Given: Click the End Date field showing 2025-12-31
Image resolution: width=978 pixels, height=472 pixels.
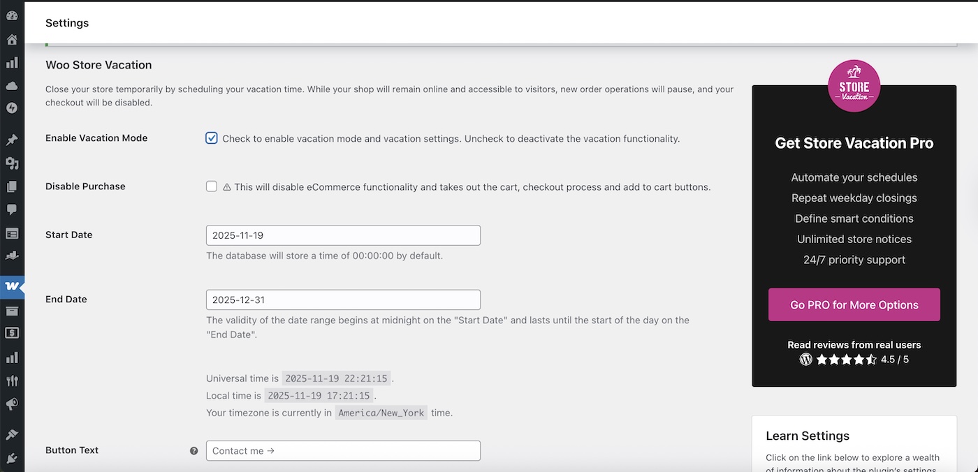Looking at the screenshot, I should pyautogui.click(x=342, y=299).
